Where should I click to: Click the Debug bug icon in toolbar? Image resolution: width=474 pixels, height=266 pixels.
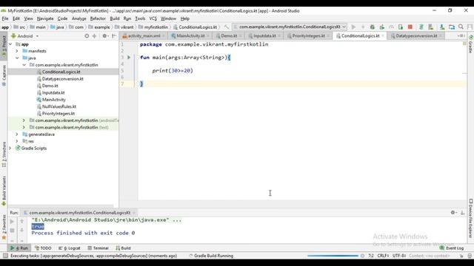tap(373, 27)
